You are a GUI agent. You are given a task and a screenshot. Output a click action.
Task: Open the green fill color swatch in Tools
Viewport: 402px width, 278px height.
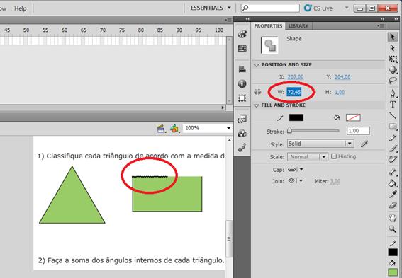tap(393, 272)
